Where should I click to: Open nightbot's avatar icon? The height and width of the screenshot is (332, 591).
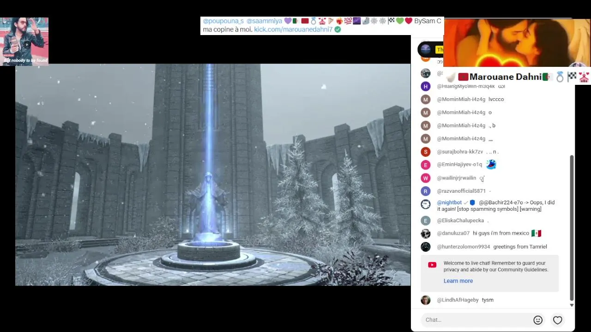coord(426,204)
